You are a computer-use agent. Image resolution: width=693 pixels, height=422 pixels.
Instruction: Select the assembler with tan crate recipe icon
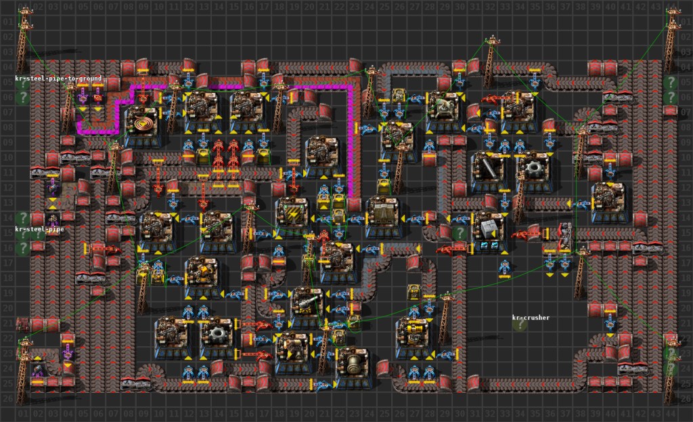pos(382,217)
